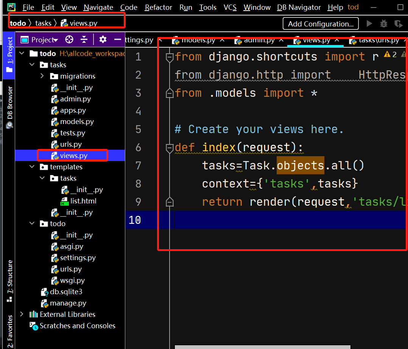Toggle fold marker on line 1 import
The width and height of the screenshot is (408, 349).
tap(170, 57)
